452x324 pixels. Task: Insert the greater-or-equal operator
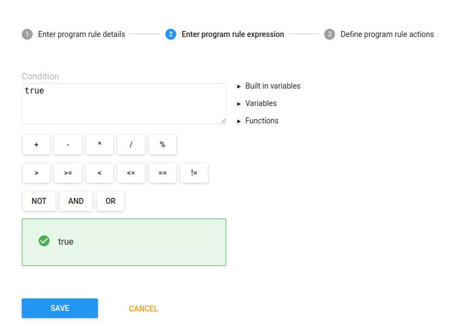tap(68, 173)
